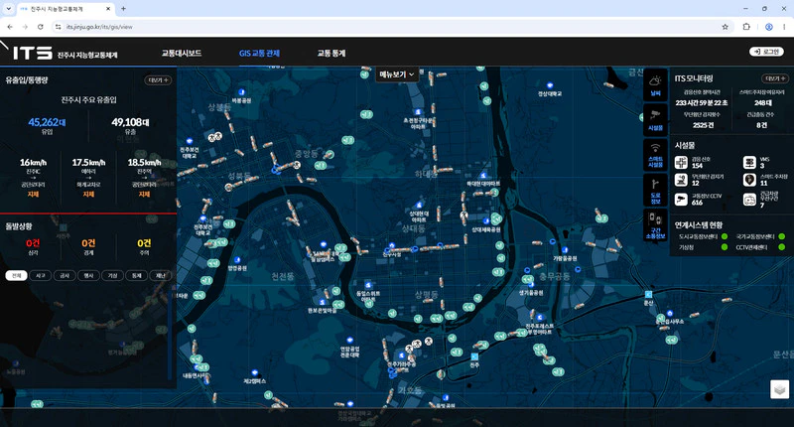Switch to the 진주시 지능형교통체계 browser tab

tap(66, 9)
